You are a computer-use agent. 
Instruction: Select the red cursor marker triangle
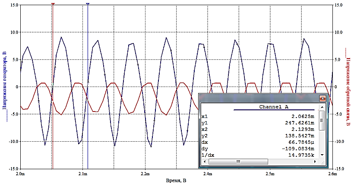pos(53,4)
